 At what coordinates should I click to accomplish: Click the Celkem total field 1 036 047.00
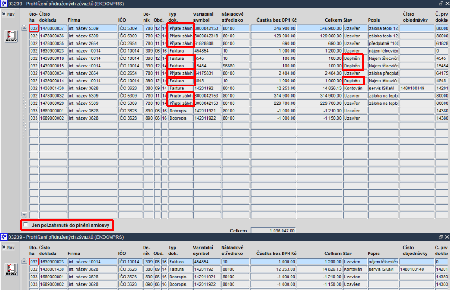tap(273, 231)
